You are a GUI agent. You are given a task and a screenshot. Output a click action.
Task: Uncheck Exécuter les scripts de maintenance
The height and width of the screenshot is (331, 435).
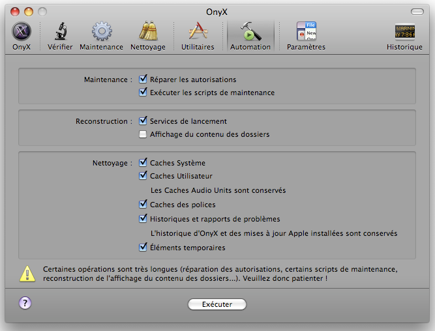click(143, 92)
